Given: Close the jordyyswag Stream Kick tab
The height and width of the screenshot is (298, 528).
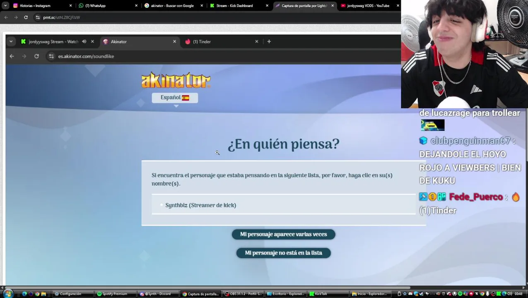Looking at the screenshot, I should [x=92, y=41].
